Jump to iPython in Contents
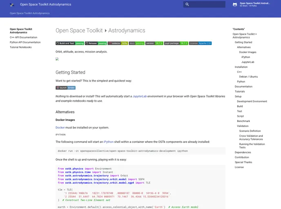The image size is (281, 209). click(245, 57)
